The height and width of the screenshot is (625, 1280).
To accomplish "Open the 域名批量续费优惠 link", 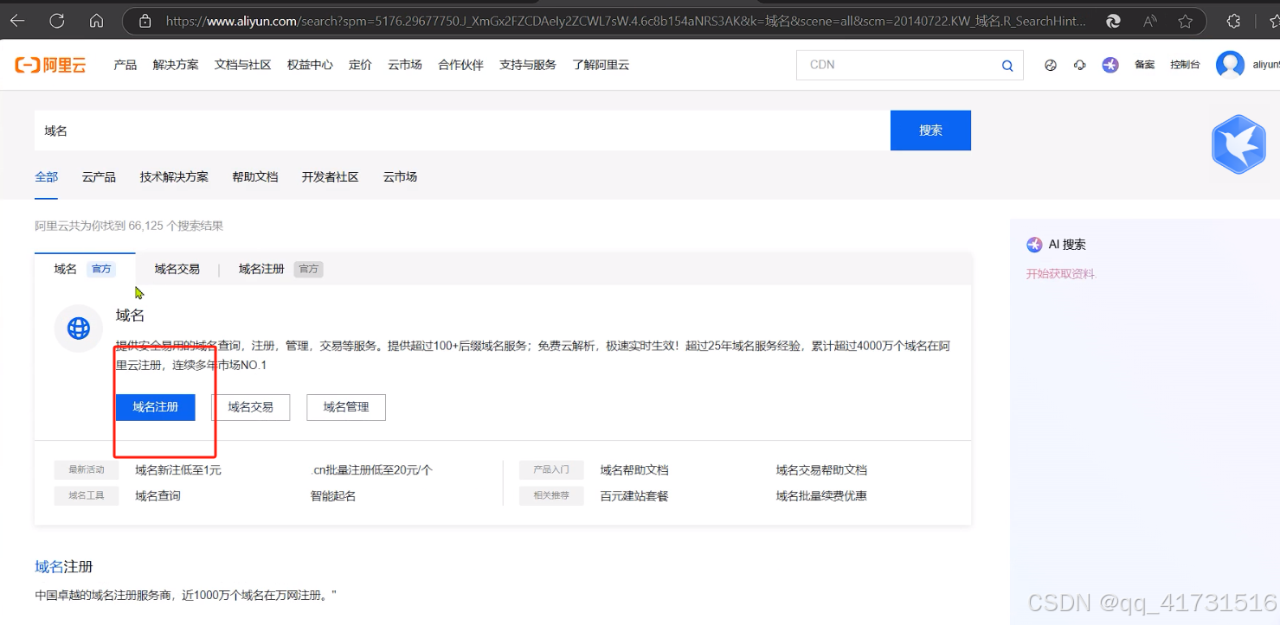I will click(x=821, y=496).
